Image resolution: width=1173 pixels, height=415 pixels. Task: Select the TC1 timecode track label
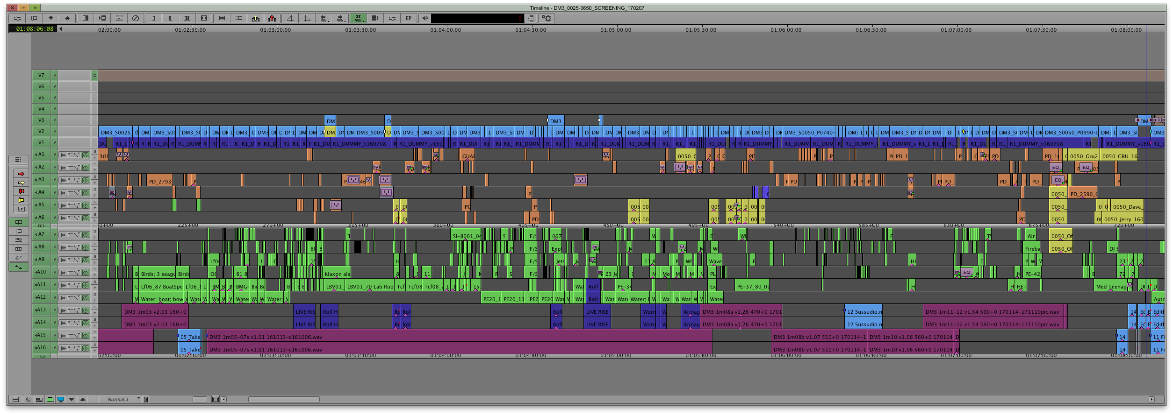[x=41, y=356]
